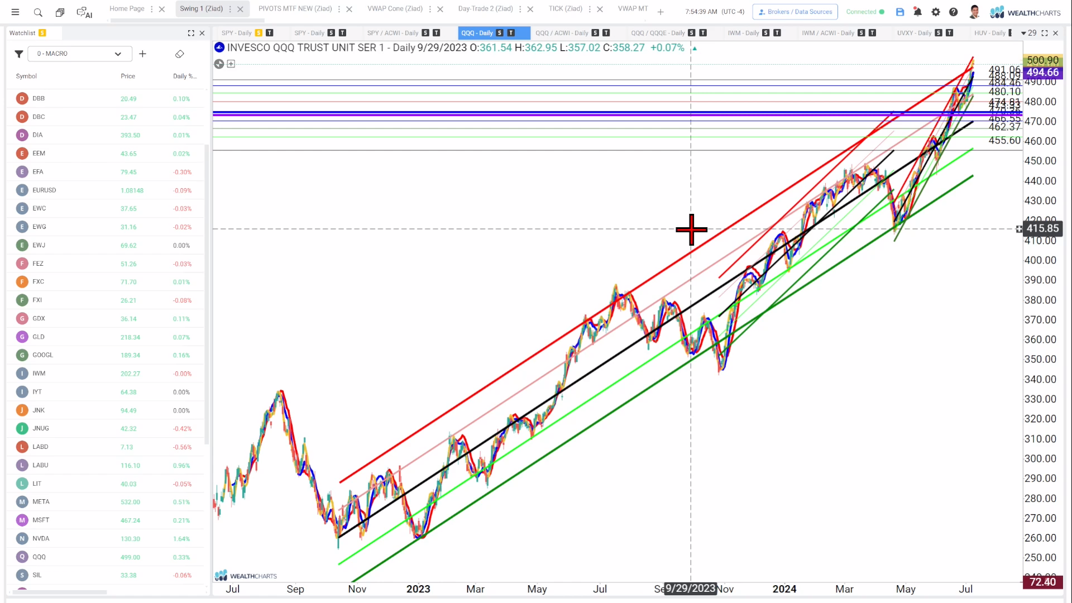Select the UVXY - Daily chart tab
Image resolution: width=1072 pixels, height=603 pixels.
click(x=914, y=33)
